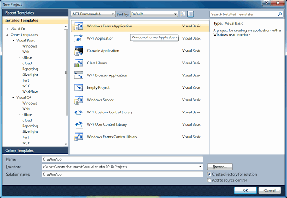Select the Class Library template name
This screenshot has height=198, width=287.
pyautogui.click(x=97, y=63)
